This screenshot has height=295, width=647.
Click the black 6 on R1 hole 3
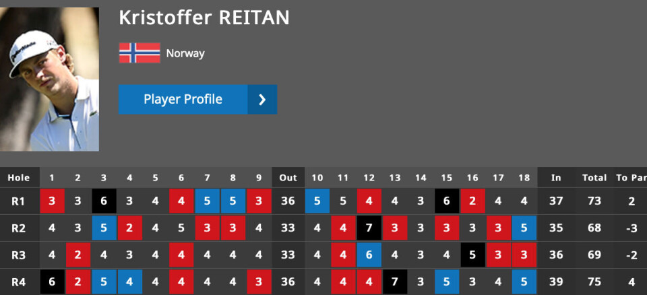[104, 201]
